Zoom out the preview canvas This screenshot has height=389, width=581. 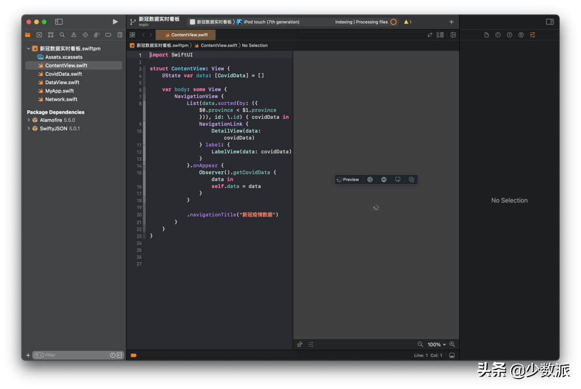tap(420, 344)
